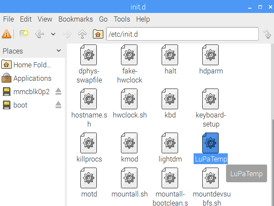
Task: Open the back history dropdown arrow
Action: click(53, 34)
